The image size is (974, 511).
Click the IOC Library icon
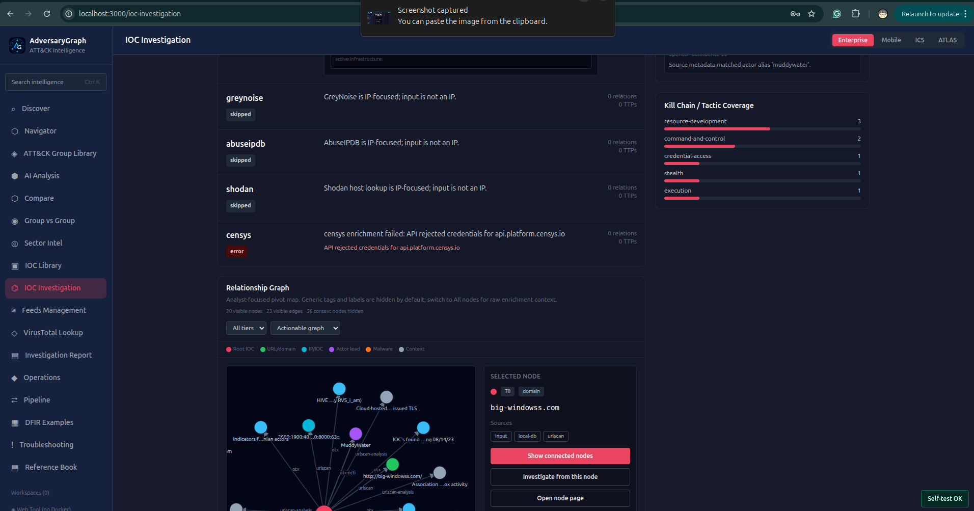point(15,266)
